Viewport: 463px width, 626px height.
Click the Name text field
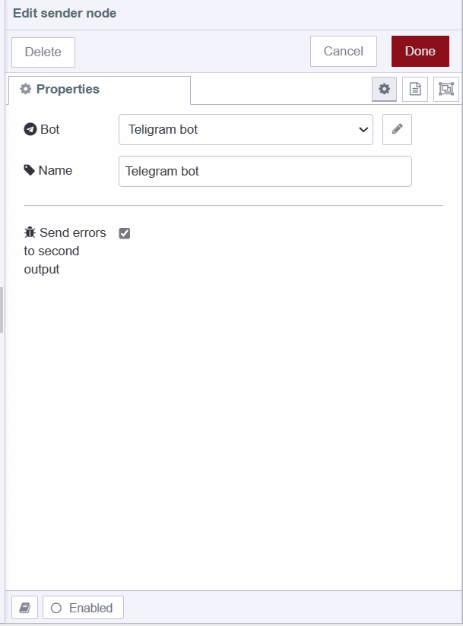coord(264,171)
